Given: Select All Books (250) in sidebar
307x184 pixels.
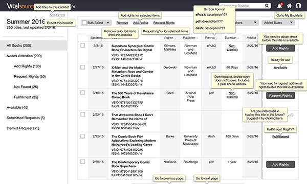Looking at the screenshot, I should coord(33,45).
